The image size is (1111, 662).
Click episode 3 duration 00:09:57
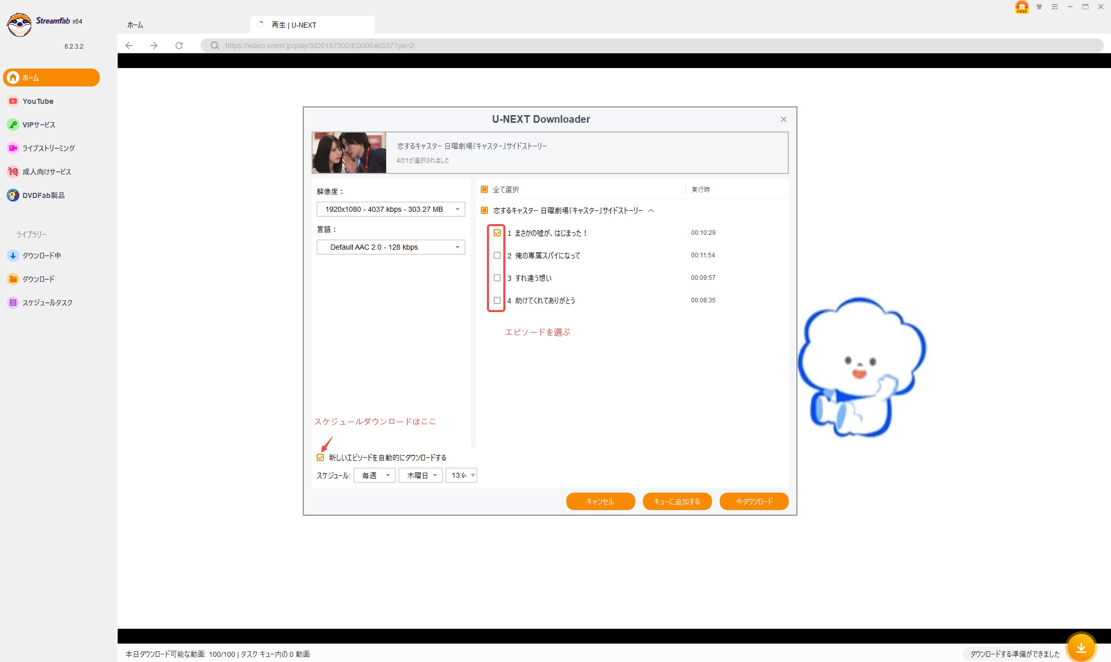pyautogui.click(x=703, y=278)
